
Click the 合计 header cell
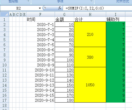[90, 19]
